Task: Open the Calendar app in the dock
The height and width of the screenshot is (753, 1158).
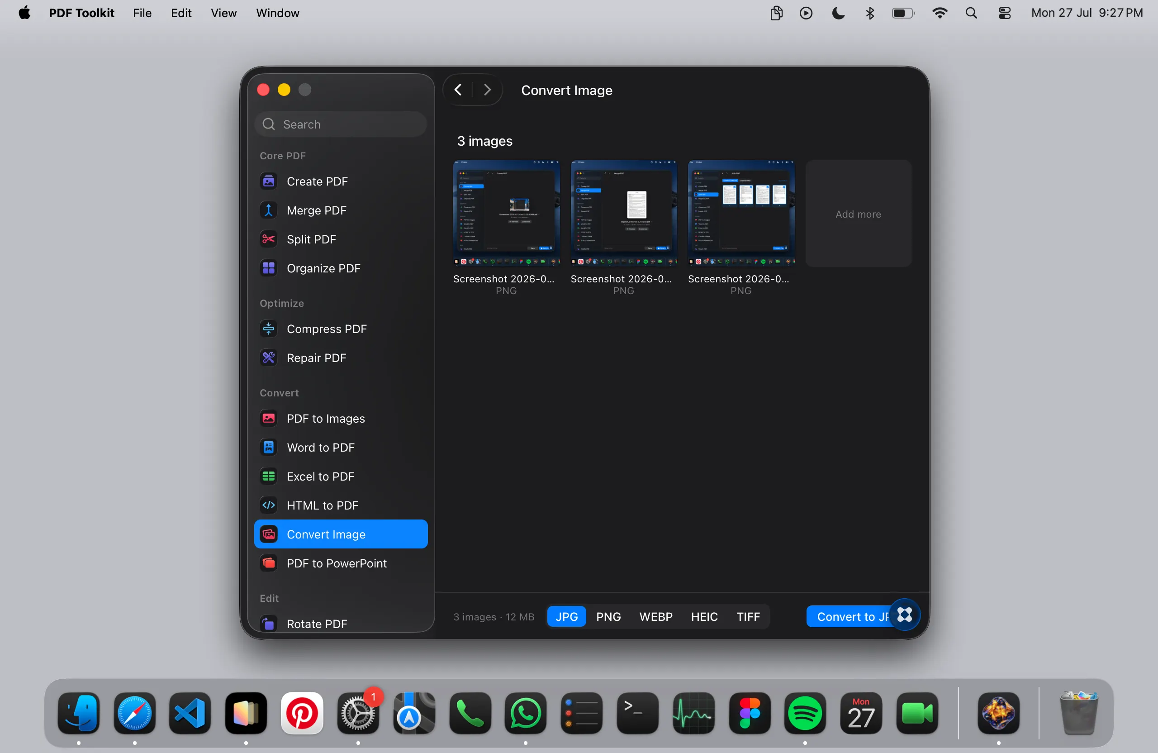Action: [861, 713]
